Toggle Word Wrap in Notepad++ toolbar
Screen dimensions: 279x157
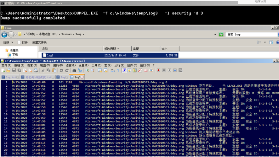click(x=113, y=70)
